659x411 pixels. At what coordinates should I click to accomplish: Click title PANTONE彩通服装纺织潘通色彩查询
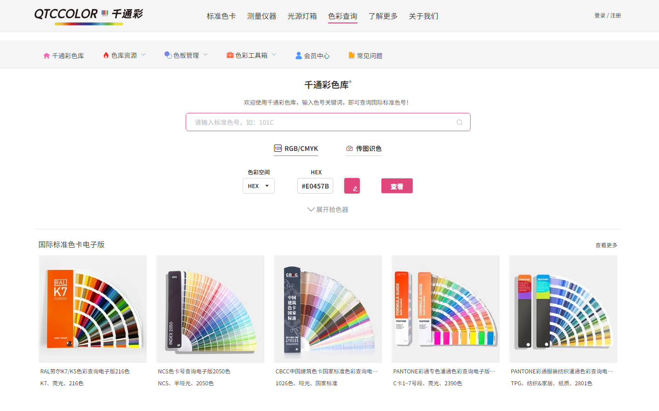click(562, 372)
